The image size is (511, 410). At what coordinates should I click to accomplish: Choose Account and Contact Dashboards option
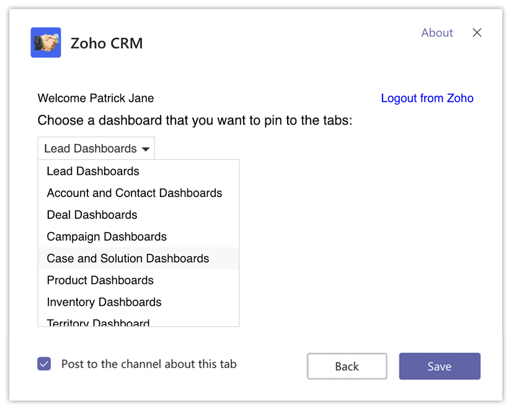coord(138,193)
